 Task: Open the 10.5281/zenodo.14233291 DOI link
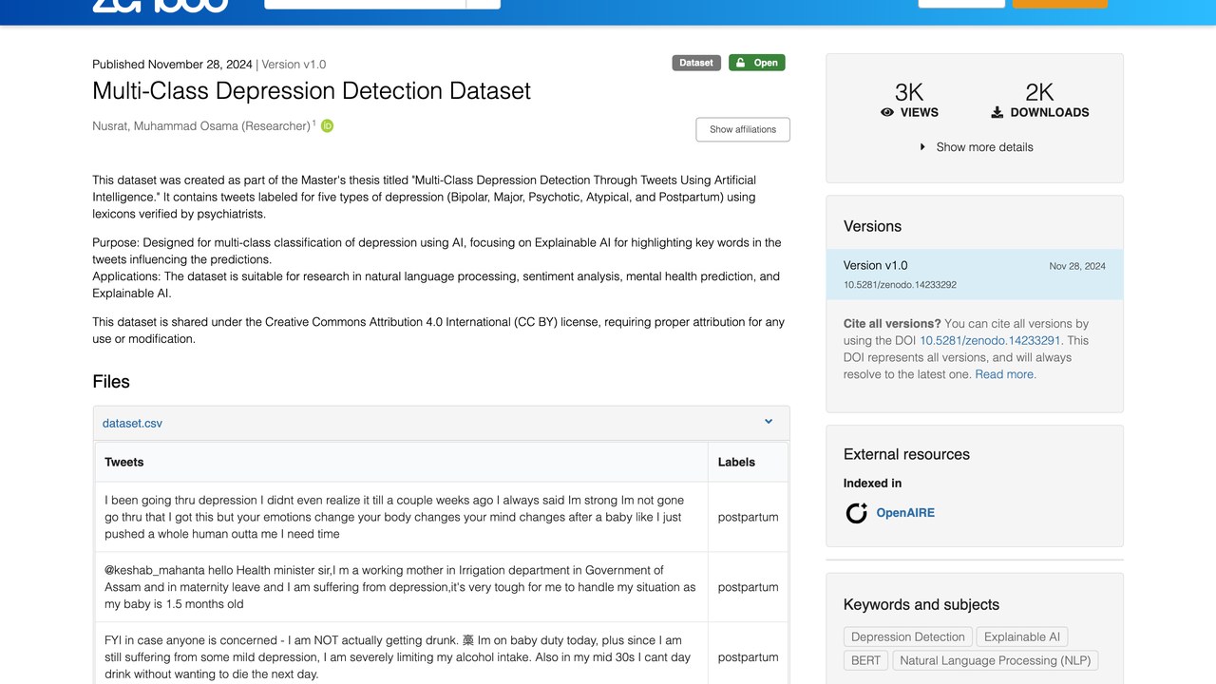click(x=990, y=340)
